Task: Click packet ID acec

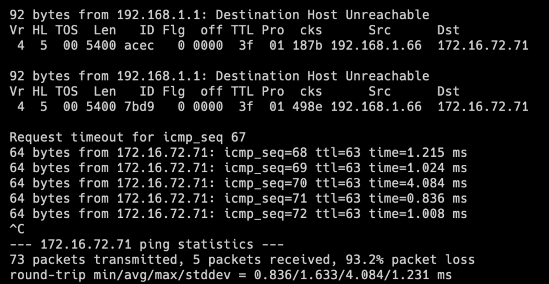Action: point(139,46)
